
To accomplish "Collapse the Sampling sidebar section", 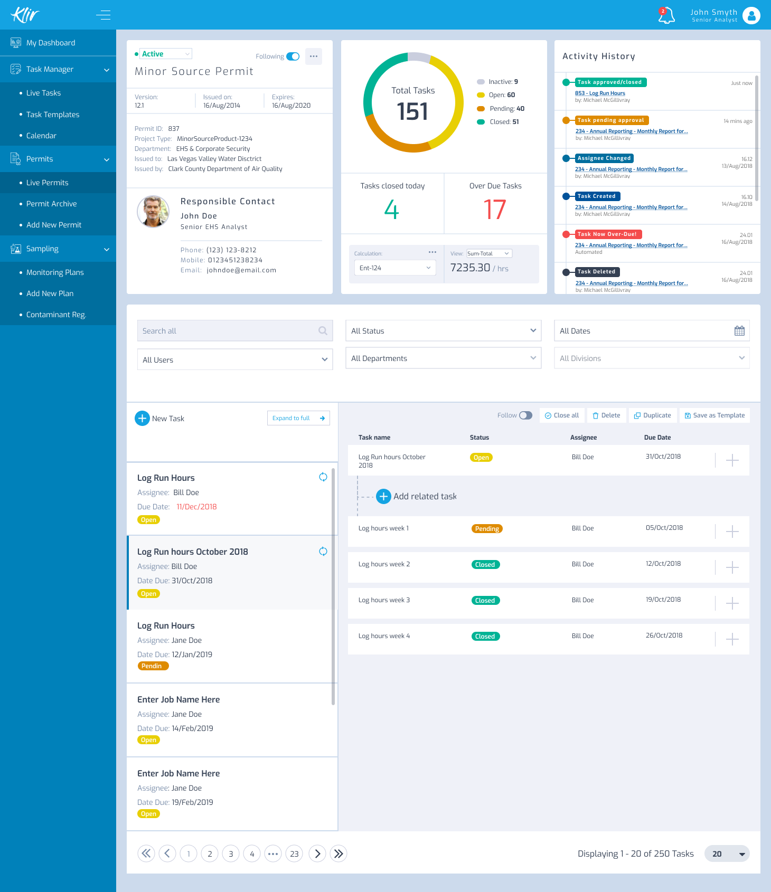I will pos(107,249).
